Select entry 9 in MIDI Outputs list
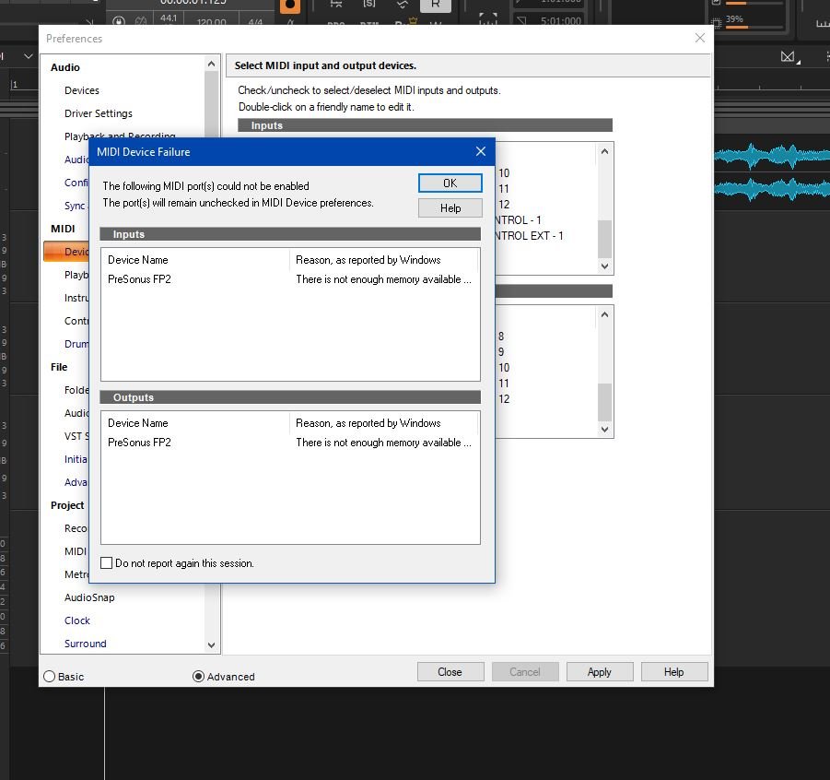The image size is (830, 780). coord(501,352)
